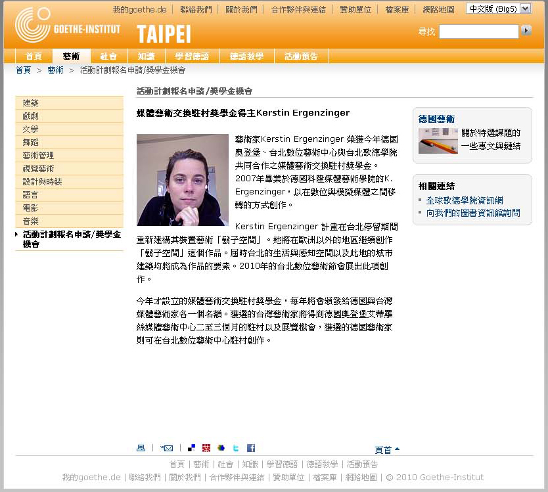Open the 德國藝術 box heading
This screenshot has height=492, width=548.
[x=436, y=119]
